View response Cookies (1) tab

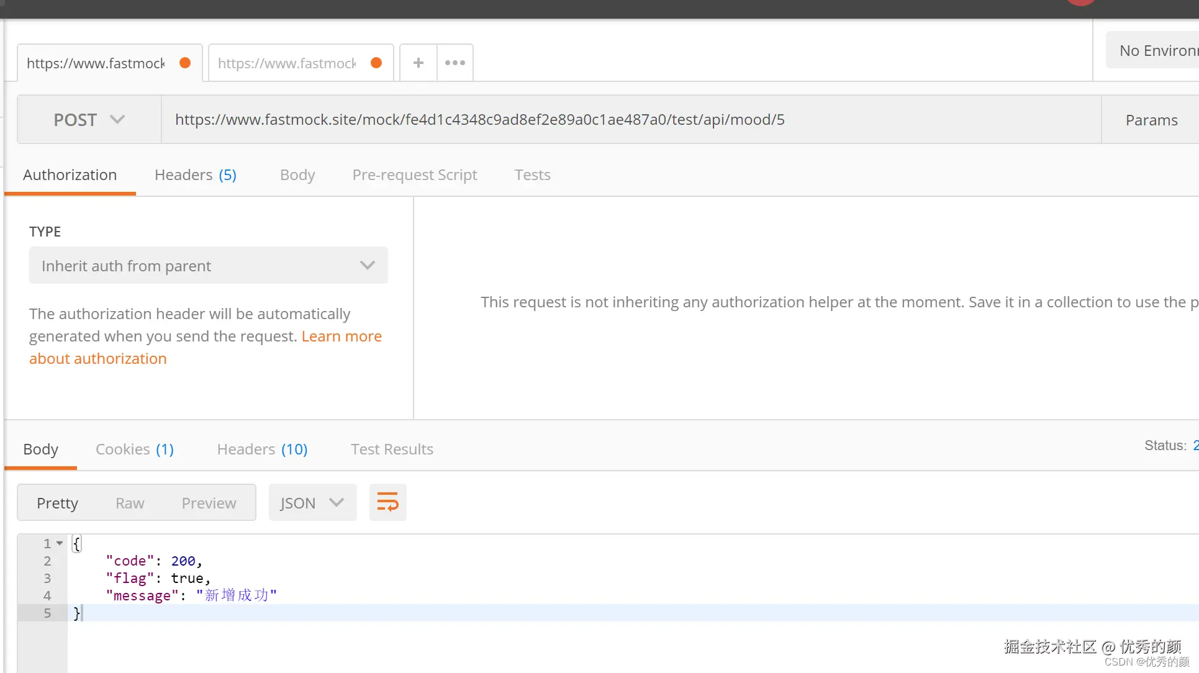click(x=135, y=449)
